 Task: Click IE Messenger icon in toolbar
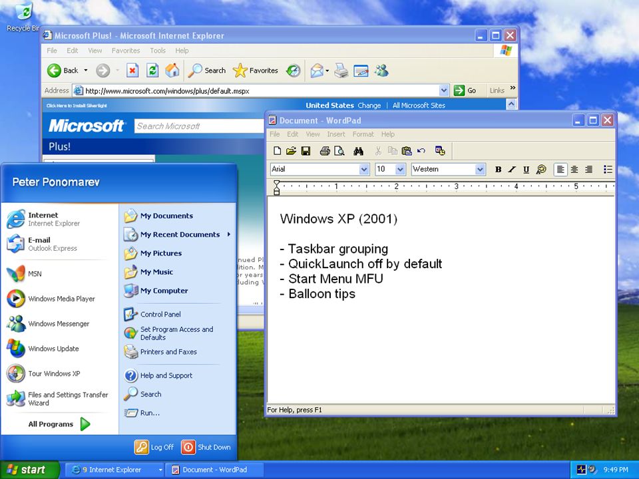381,71
